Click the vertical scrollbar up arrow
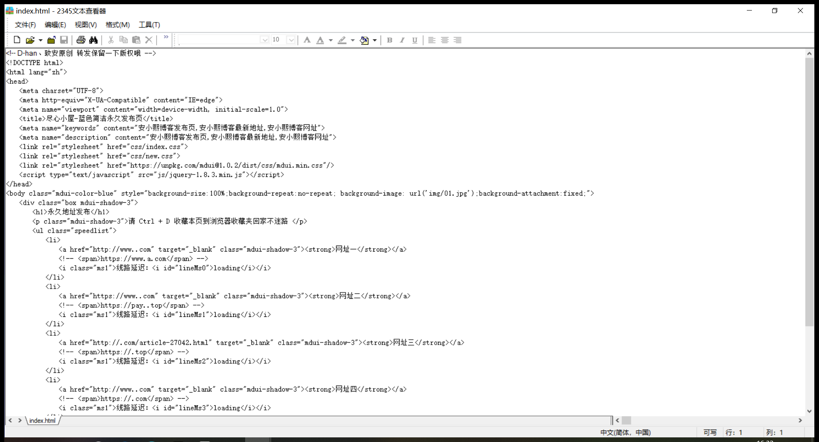Viewport: 819px width, 442px height. pyautogui.click(x=809, y=54)
